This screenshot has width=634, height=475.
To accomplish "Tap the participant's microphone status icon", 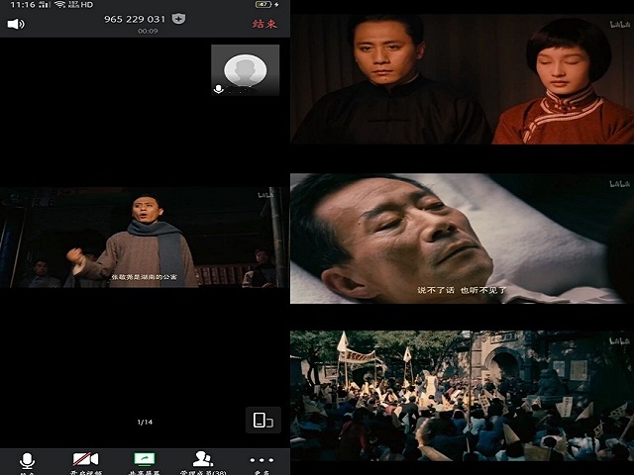I will pyautogui.click(x=218, y=89).
